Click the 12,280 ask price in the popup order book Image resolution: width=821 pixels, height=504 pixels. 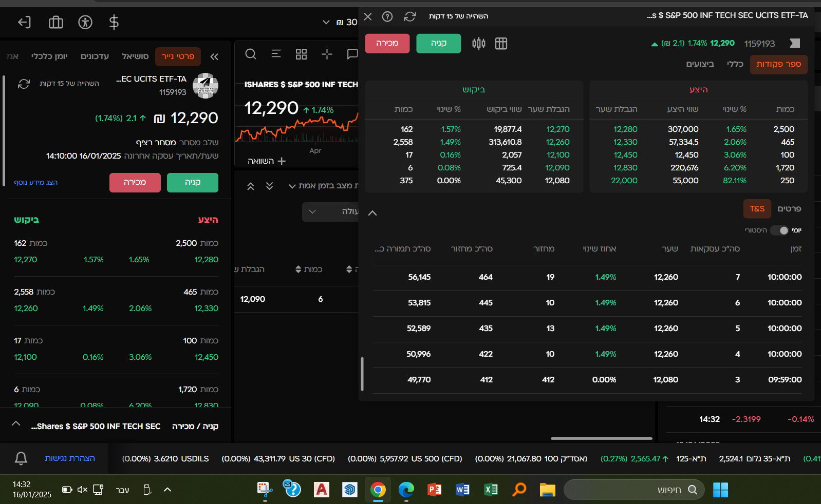pyautogui.click(x=625, y=129)
